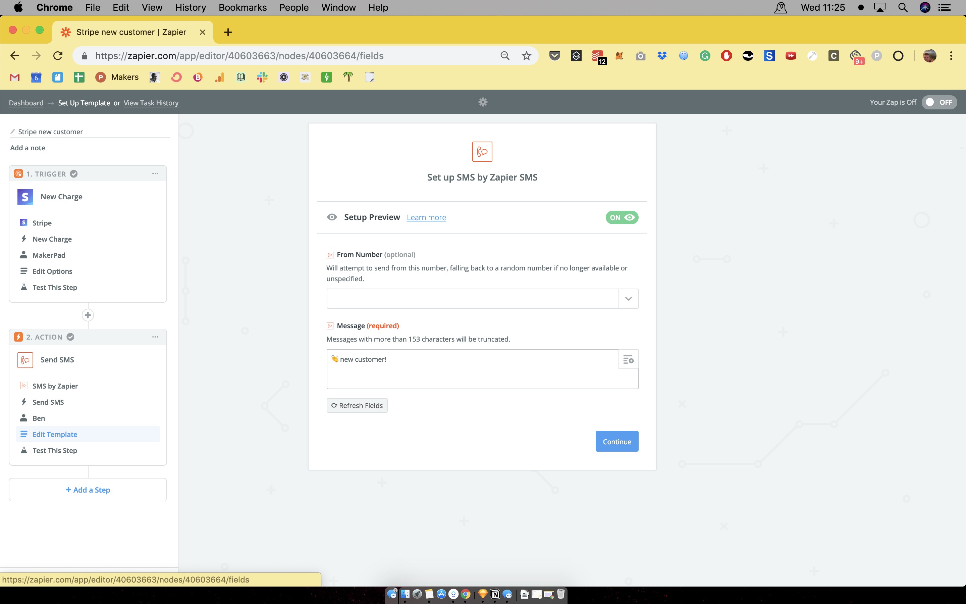This screenshot has width=966, height=604.
Task: Click the Stripe S logo beside New Charge
Action: tap(25, 197)
